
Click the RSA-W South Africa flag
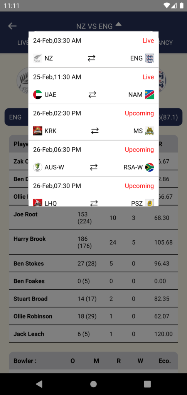(150, 167)
